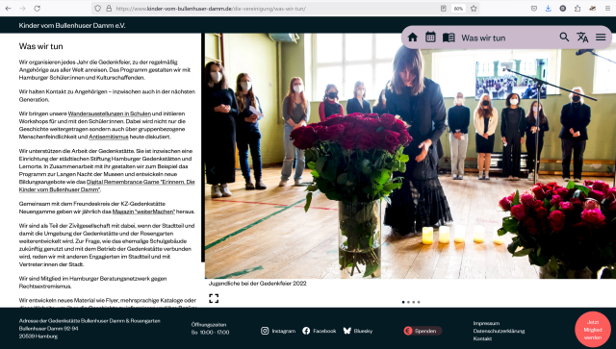The width and height of the screenshot is (616, 349).
Task: Show the next slideshow image arrow
Action: click(609, 170)
